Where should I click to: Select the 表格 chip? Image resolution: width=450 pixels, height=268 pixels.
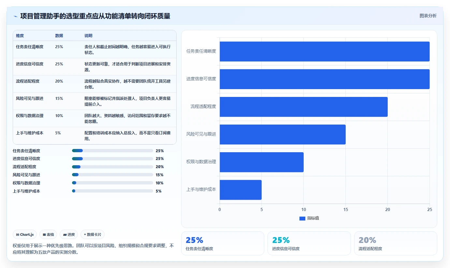[48, 235]
